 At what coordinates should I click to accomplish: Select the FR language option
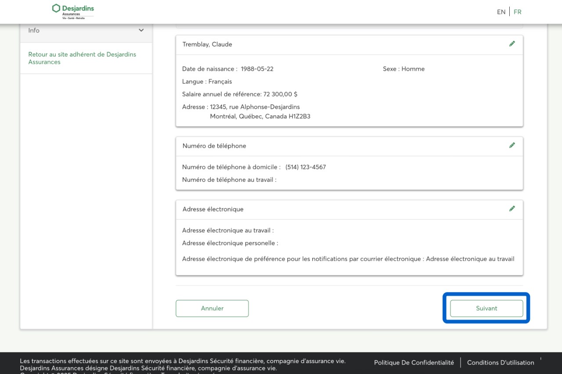[x=518, y=12]
